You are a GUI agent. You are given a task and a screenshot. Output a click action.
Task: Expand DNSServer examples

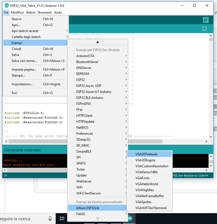pos(98,68)
